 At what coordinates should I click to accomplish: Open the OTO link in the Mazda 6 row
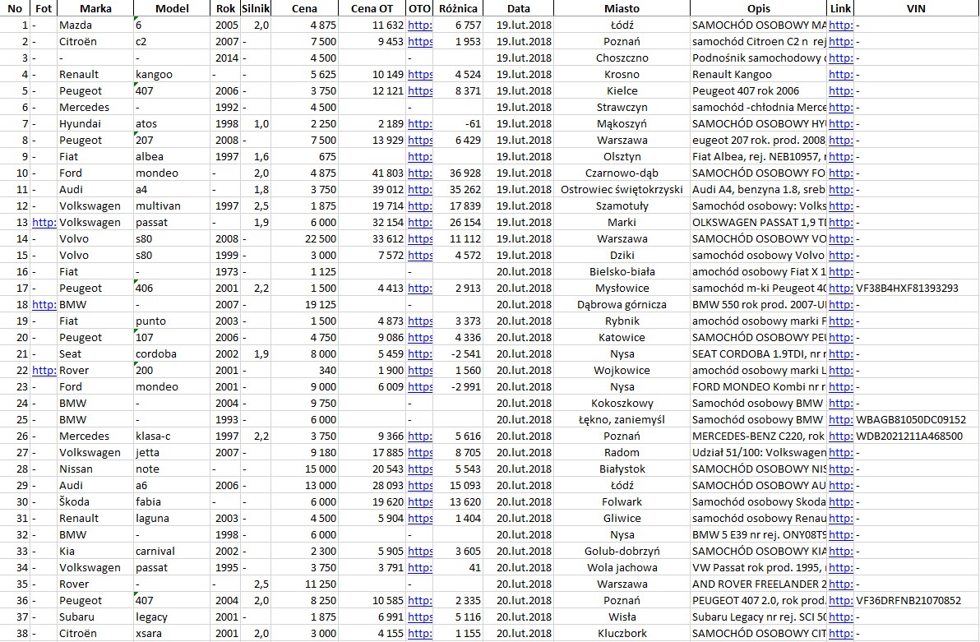point(419,25)
